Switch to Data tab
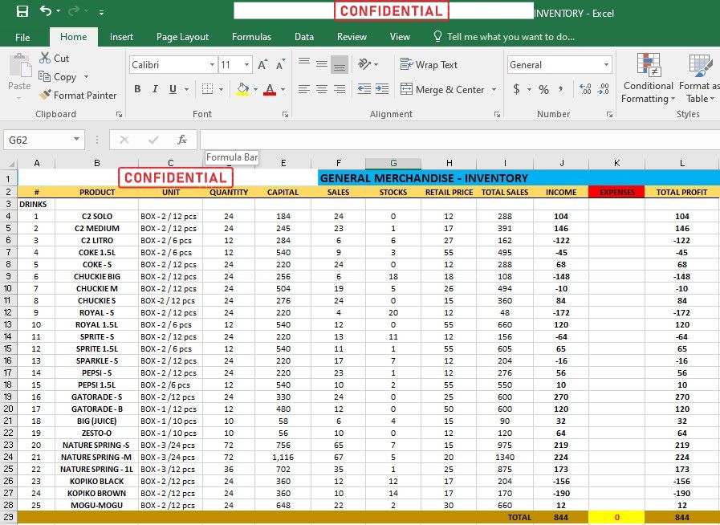 pos(304,37)
